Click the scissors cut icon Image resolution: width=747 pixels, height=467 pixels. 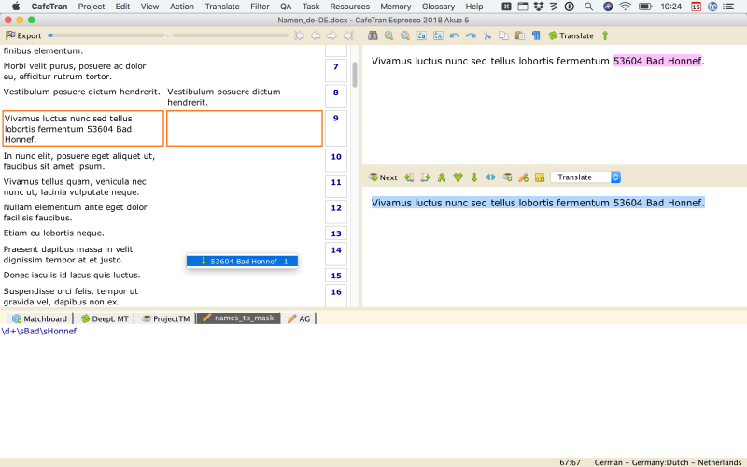pos(486,35)
